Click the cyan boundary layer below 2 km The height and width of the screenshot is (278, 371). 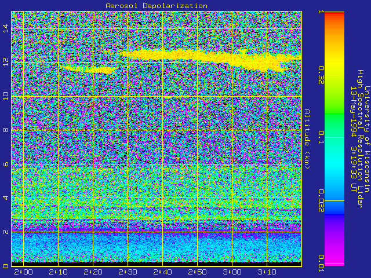[156, 247]
